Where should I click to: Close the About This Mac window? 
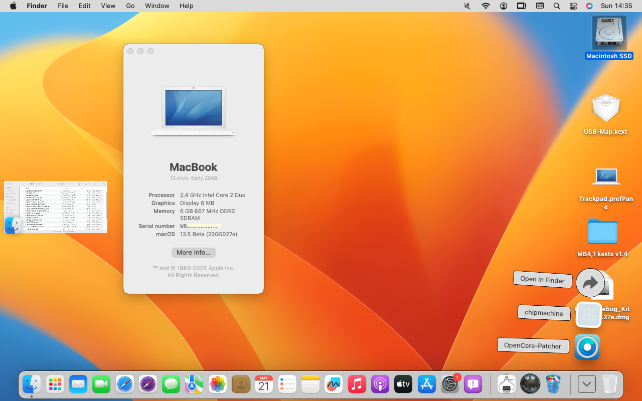130,51
